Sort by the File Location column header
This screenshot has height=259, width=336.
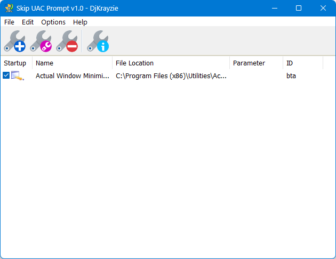pos(171,63)
